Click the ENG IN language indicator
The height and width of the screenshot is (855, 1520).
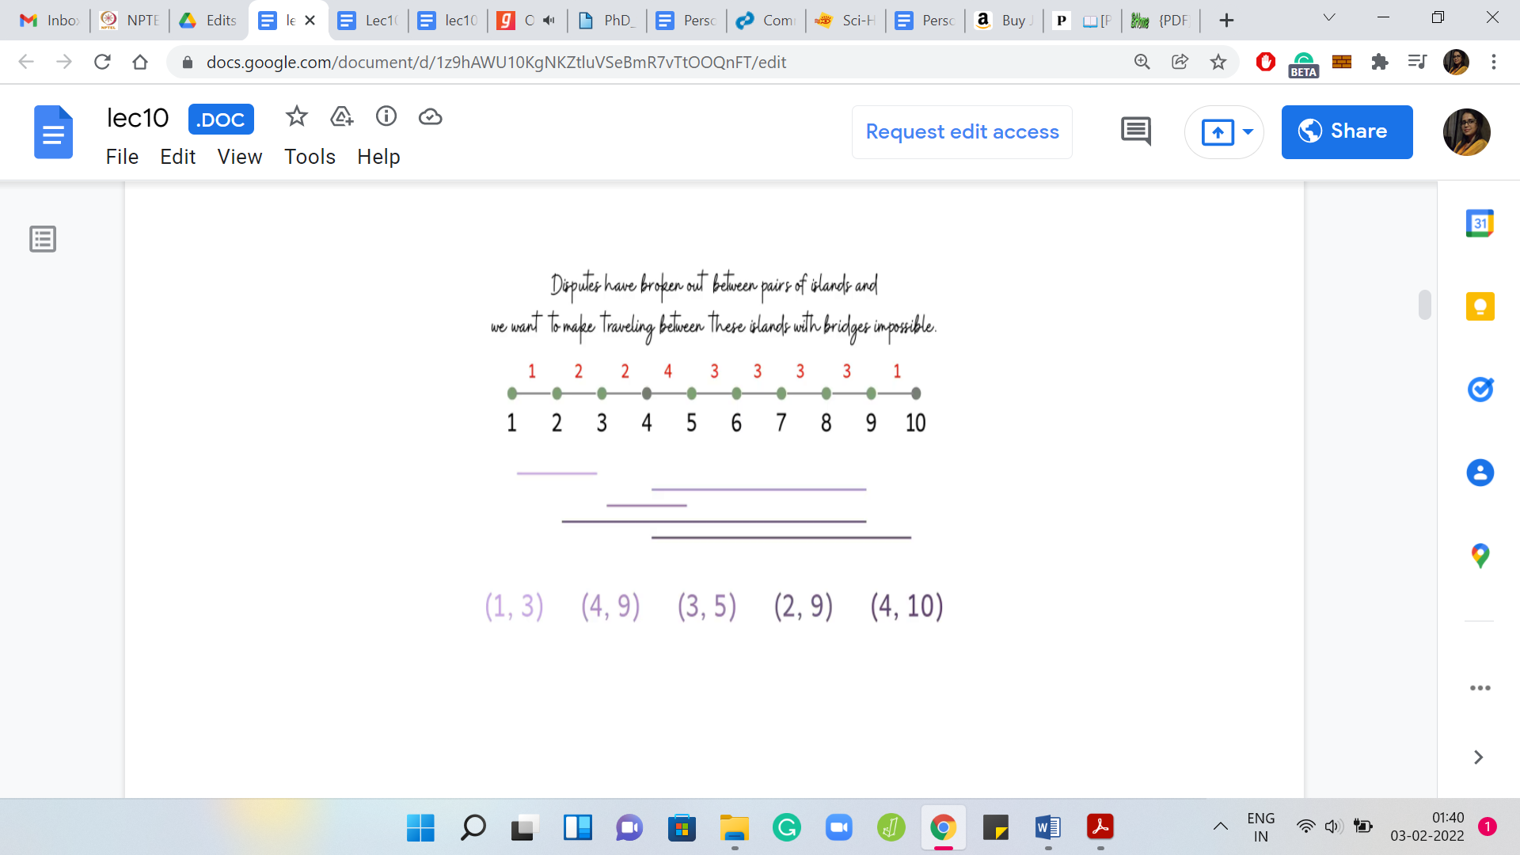(x=1260, y=827)
